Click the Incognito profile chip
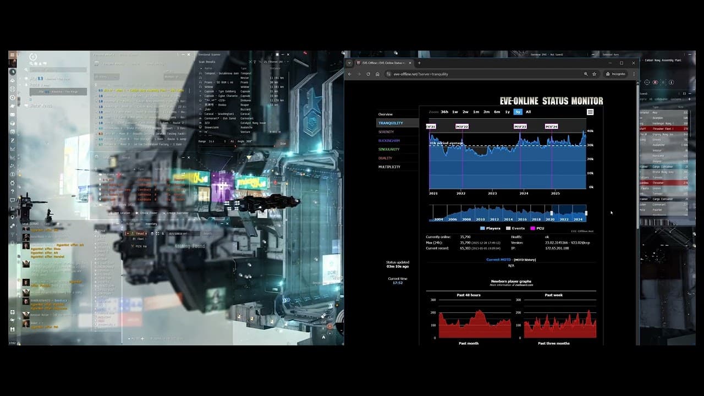This screenshot has height=396, width=704. coord(616,74)
